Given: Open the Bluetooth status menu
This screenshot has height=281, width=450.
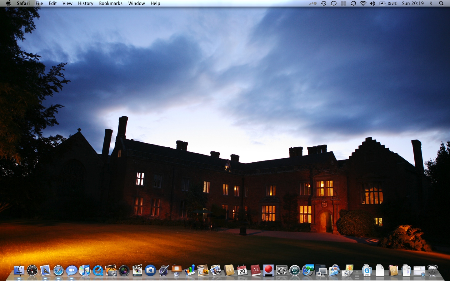Looking at the screenshot, I should point(431,3).
